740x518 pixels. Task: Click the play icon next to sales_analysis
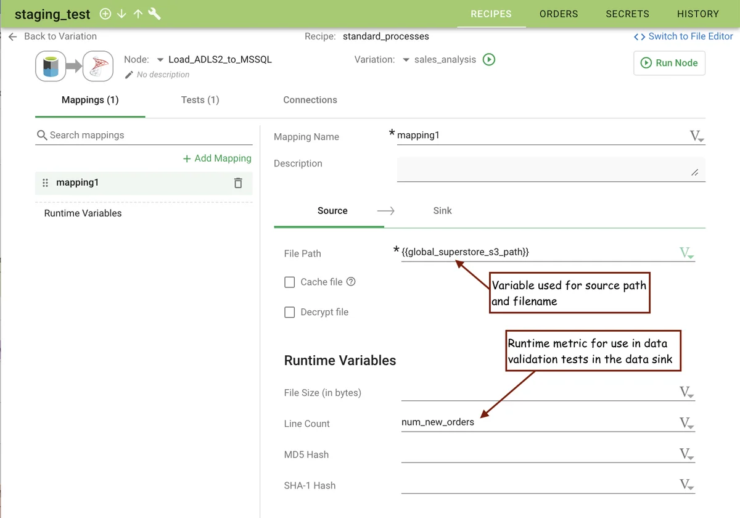489,60
